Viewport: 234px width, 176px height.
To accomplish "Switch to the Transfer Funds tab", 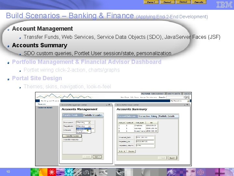I will (x=72, y=115).
